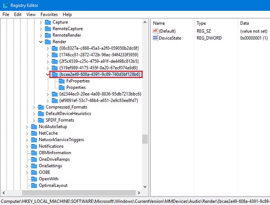270x205 pixels.
Task: Click the tree pane vertical scrollbar thumb
Action: [x=145, y=139]
